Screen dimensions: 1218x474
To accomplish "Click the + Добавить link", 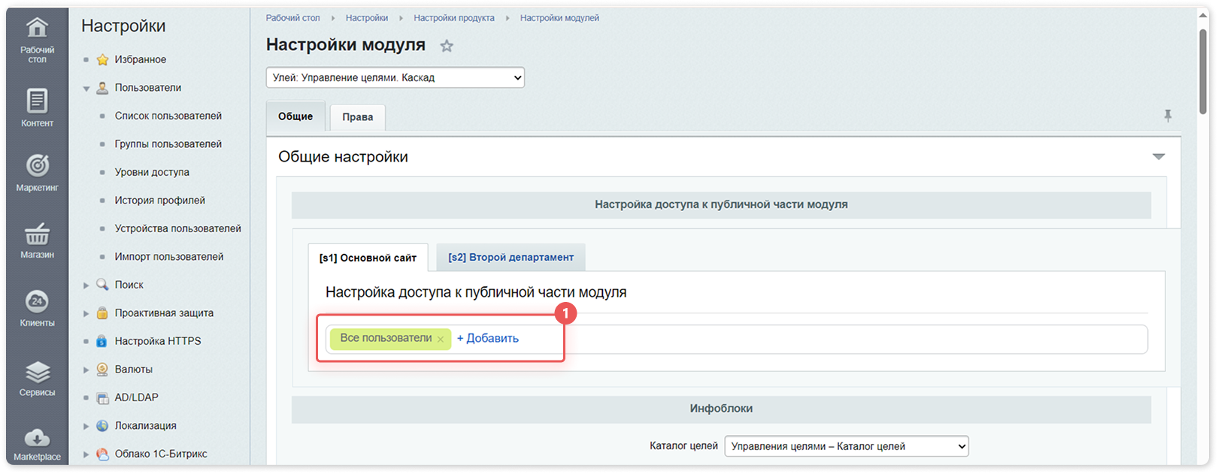I will [488, 338].
